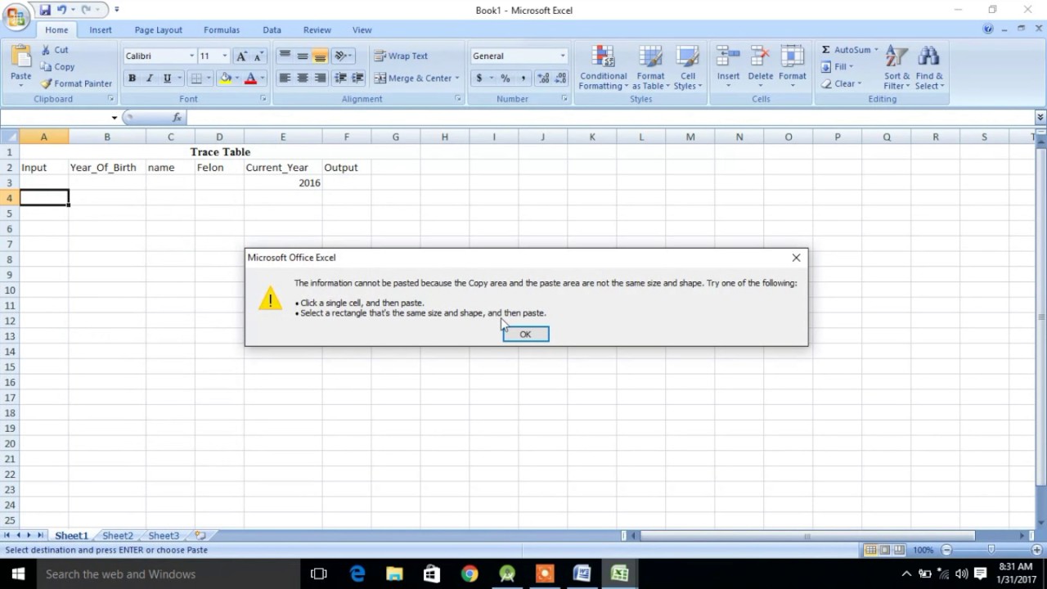Click the Delete cells icon
The width and height of the screenshot is (1047, 589).
(760, 57)
